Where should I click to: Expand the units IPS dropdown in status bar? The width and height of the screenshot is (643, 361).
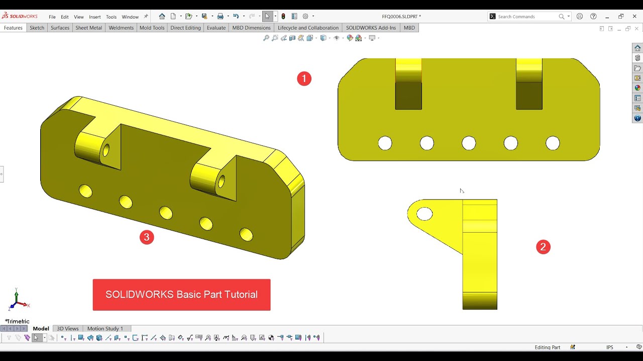[x=626, y=347]
